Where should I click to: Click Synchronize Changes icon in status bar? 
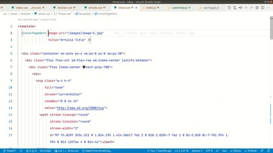21,151
